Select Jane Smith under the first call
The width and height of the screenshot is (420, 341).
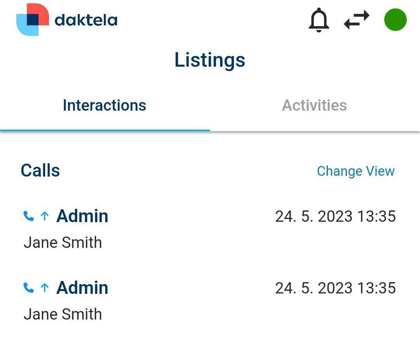63,242
